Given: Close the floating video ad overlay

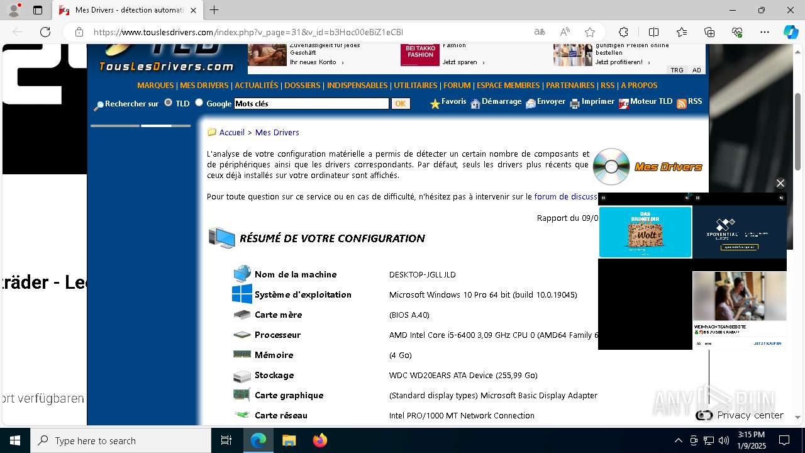Looking at the screenshot, I should tap(780, 183).
